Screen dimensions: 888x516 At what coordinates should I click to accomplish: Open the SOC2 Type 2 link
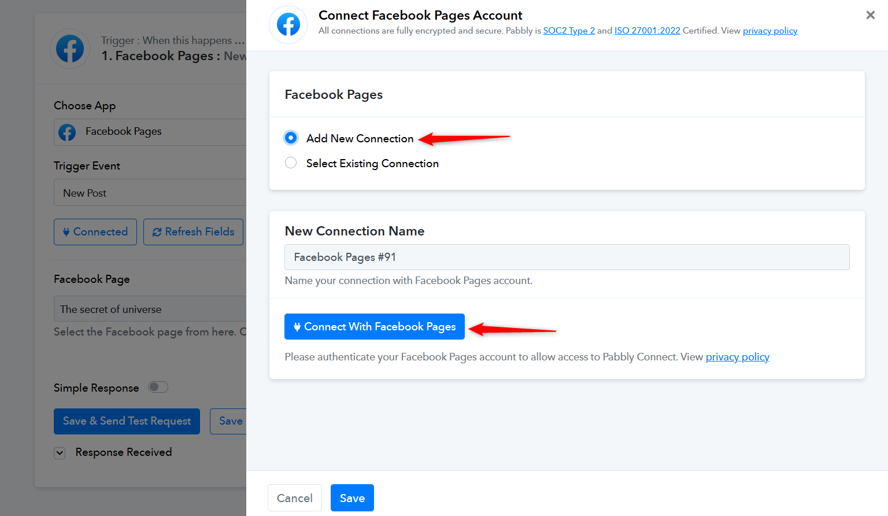[x=569, y=31]
